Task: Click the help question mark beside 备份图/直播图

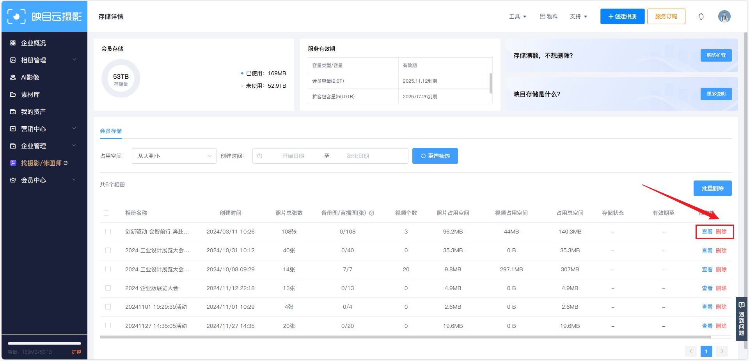Action: (372, 213)
